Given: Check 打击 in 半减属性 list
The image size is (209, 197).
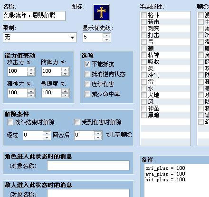Looking at the screenshot, I should click(144, 35).
